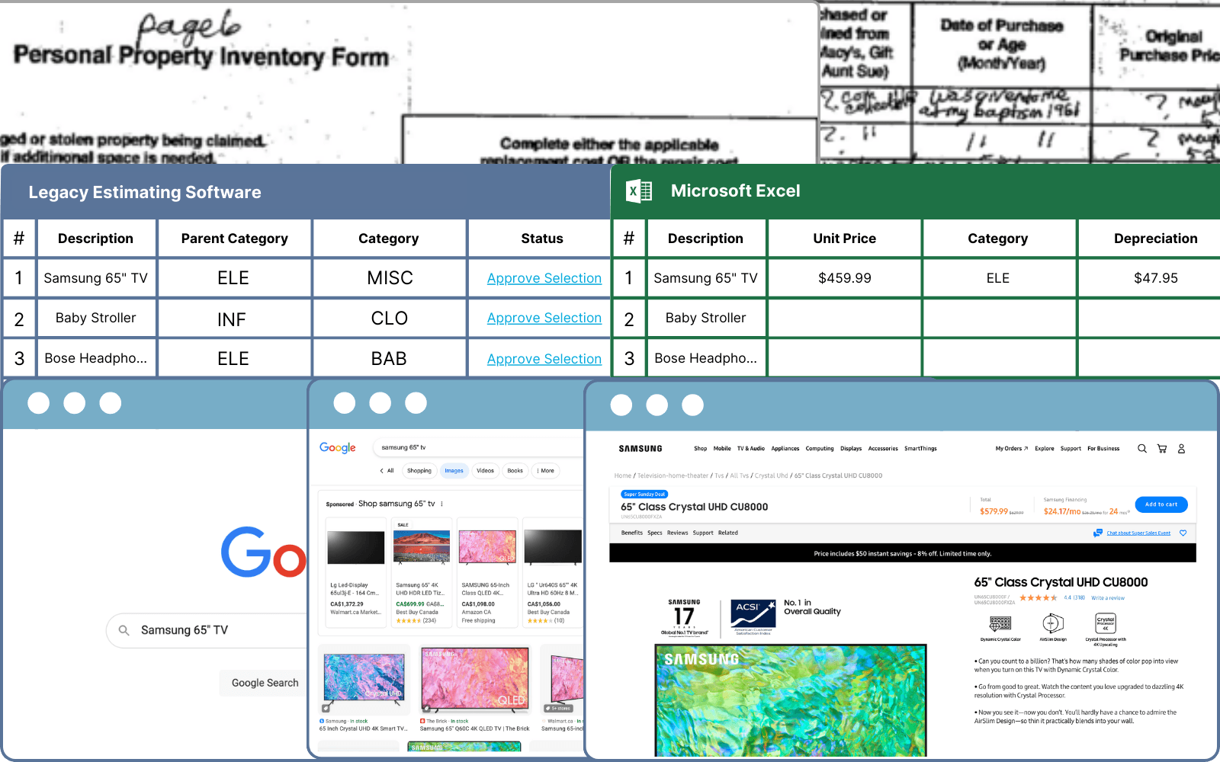
Task: Open the Shop menu on Samsung site
Action: pyautogui.click(x=700, y=449)
